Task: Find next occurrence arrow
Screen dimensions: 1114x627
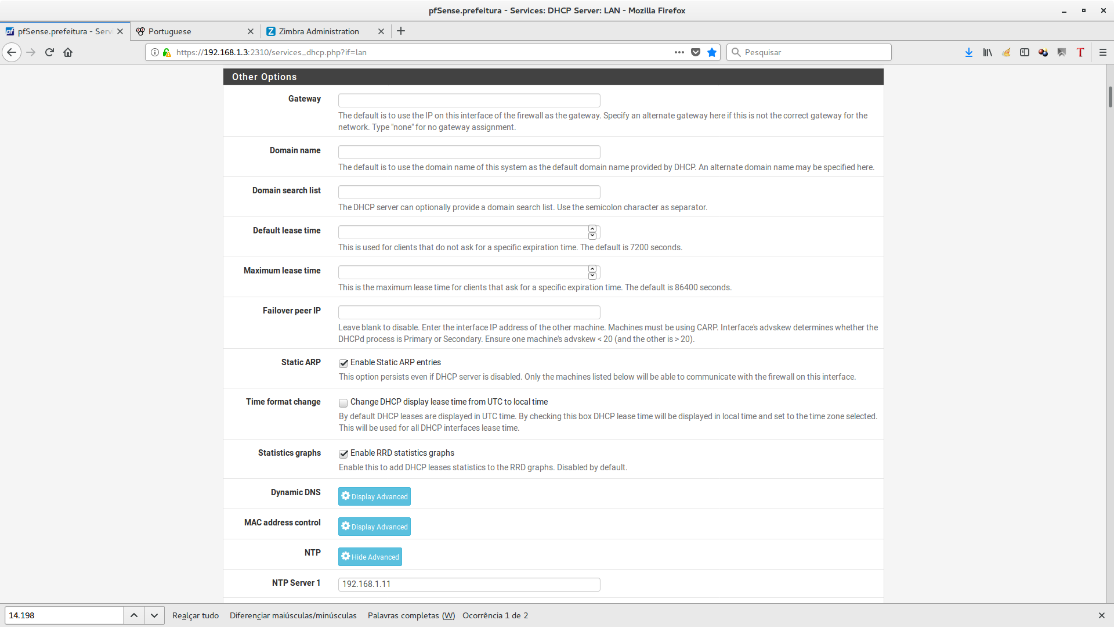Action: point(154,615)
